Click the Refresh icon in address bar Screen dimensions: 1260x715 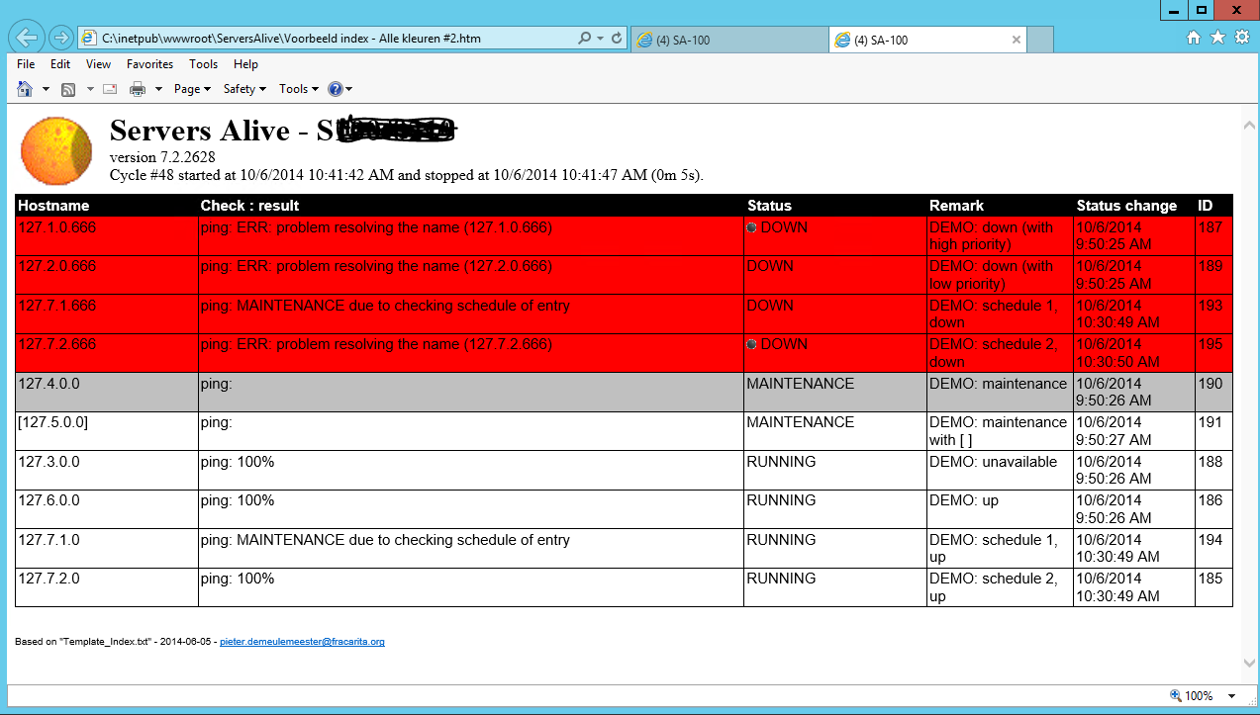pos(617,39)
